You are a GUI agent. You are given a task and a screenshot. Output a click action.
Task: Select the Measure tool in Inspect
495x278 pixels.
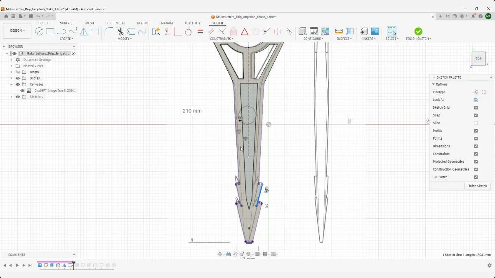click(339, 31)
